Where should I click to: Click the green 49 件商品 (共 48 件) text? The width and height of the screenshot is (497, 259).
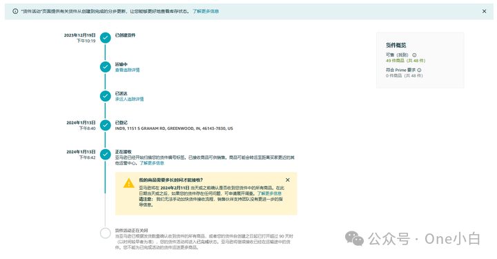click(406, 61)
